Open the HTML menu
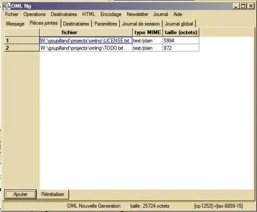The image size is (257, 212). pos(89,14)
